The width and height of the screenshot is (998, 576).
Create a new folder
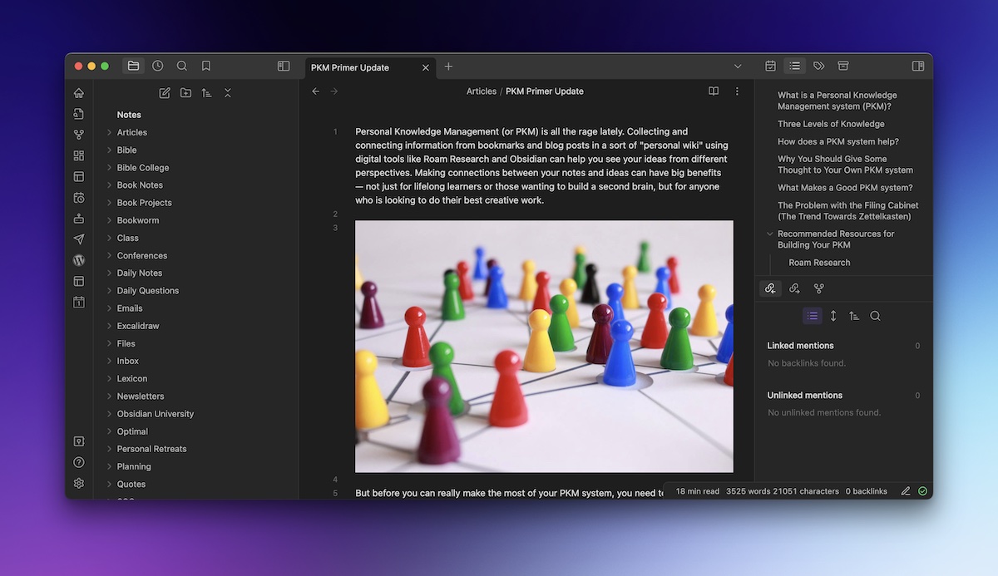(185, 93)
